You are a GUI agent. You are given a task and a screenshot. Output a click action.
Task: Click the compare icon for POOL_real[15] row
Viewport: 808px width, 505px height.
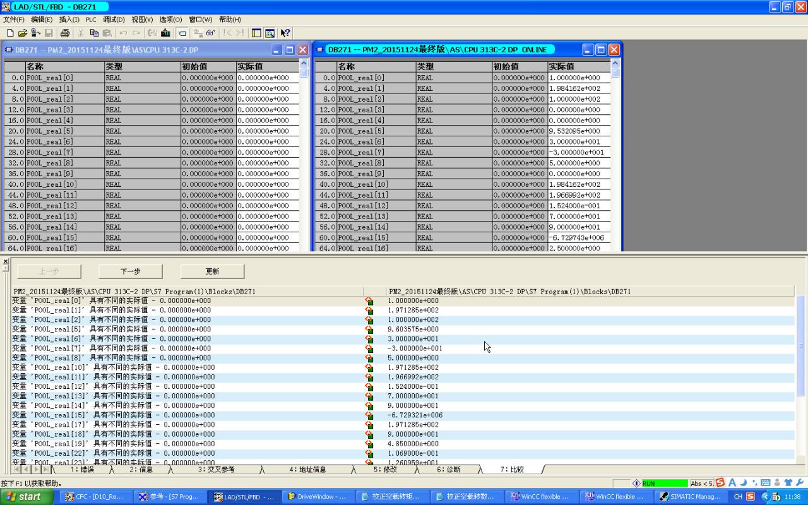(x=369, y=415)
